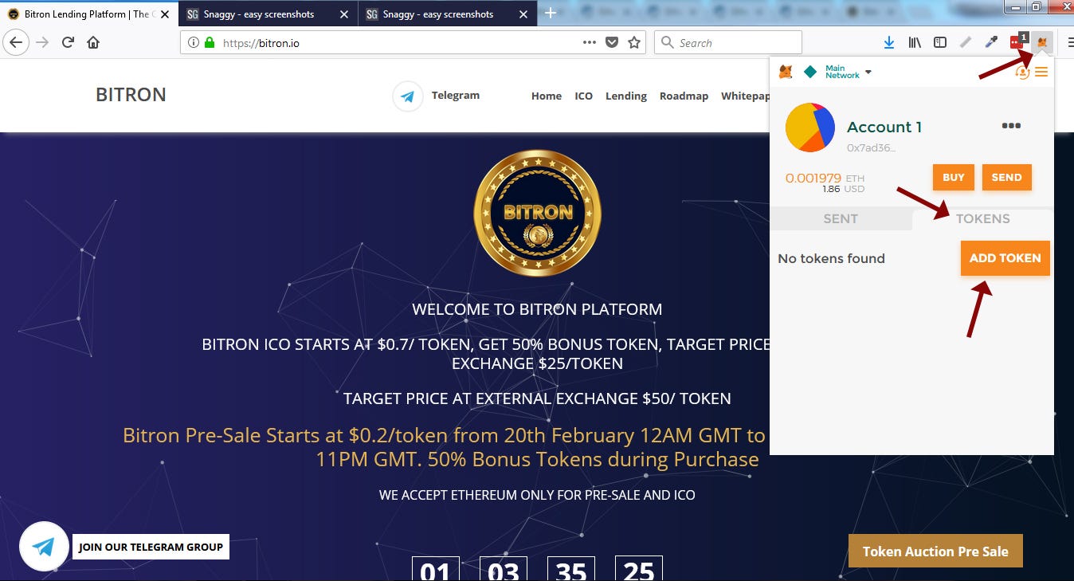Switch to the first Snaggy - easy screenshots tab
Screen dimensions: 1074x581
(267, 14)
